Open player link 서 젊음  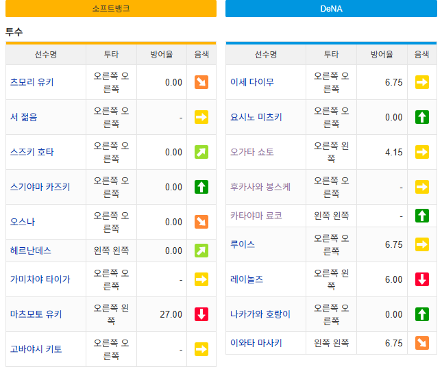coord(24,117)
